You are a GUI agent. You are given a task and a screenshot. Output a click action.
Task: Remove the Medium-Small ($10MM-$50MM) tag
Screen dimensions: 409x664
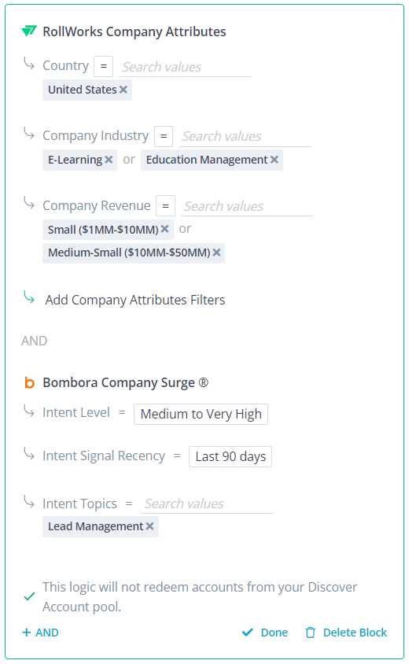[x=216, y=253]
